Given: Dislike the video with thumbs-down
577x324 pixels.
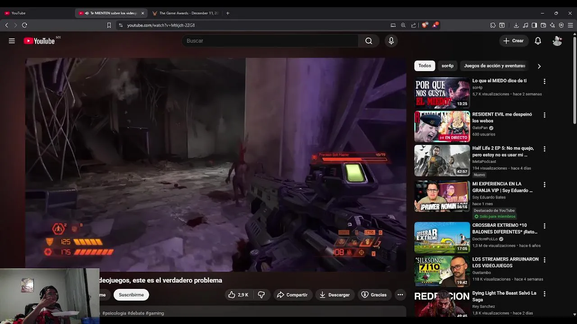Looking at the screenshot, I should [x=261, y=295].
